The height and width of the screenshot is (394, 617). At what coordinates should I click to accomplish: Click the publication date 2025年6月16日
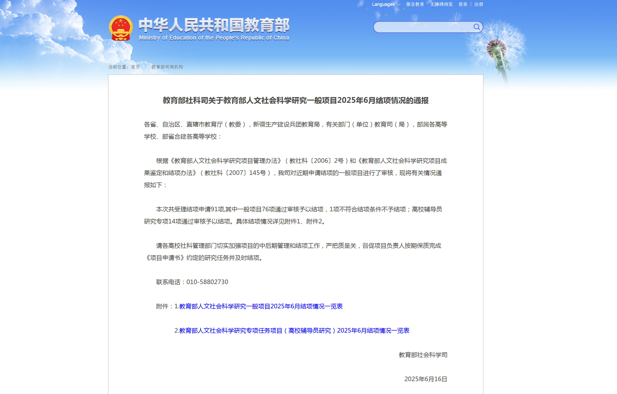click(x=425, y=379)
